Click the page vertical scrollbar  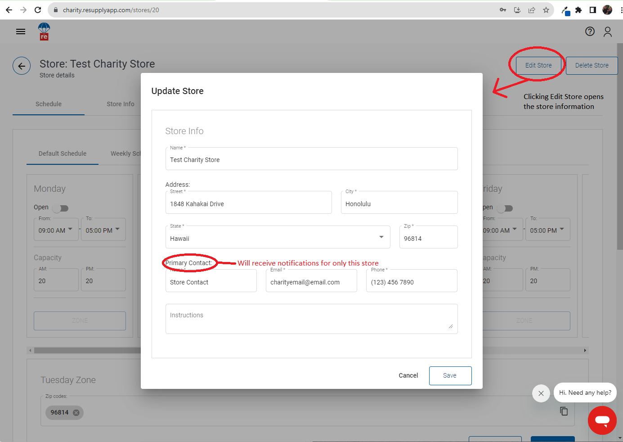620,146
